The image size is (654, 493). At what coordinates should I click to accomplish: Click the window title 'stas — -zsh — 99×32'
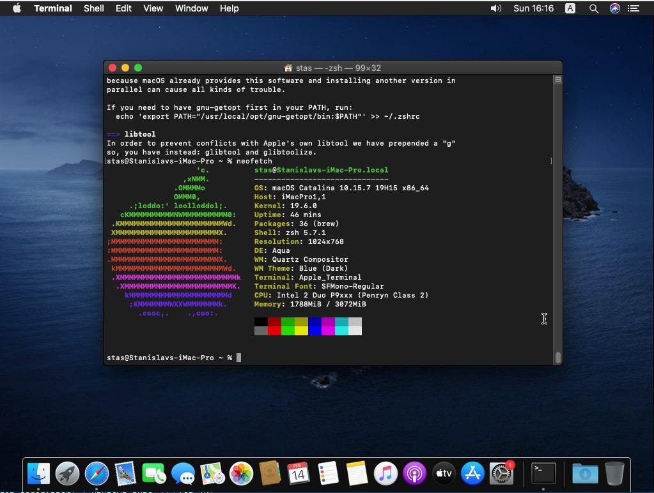coord(338,68)
